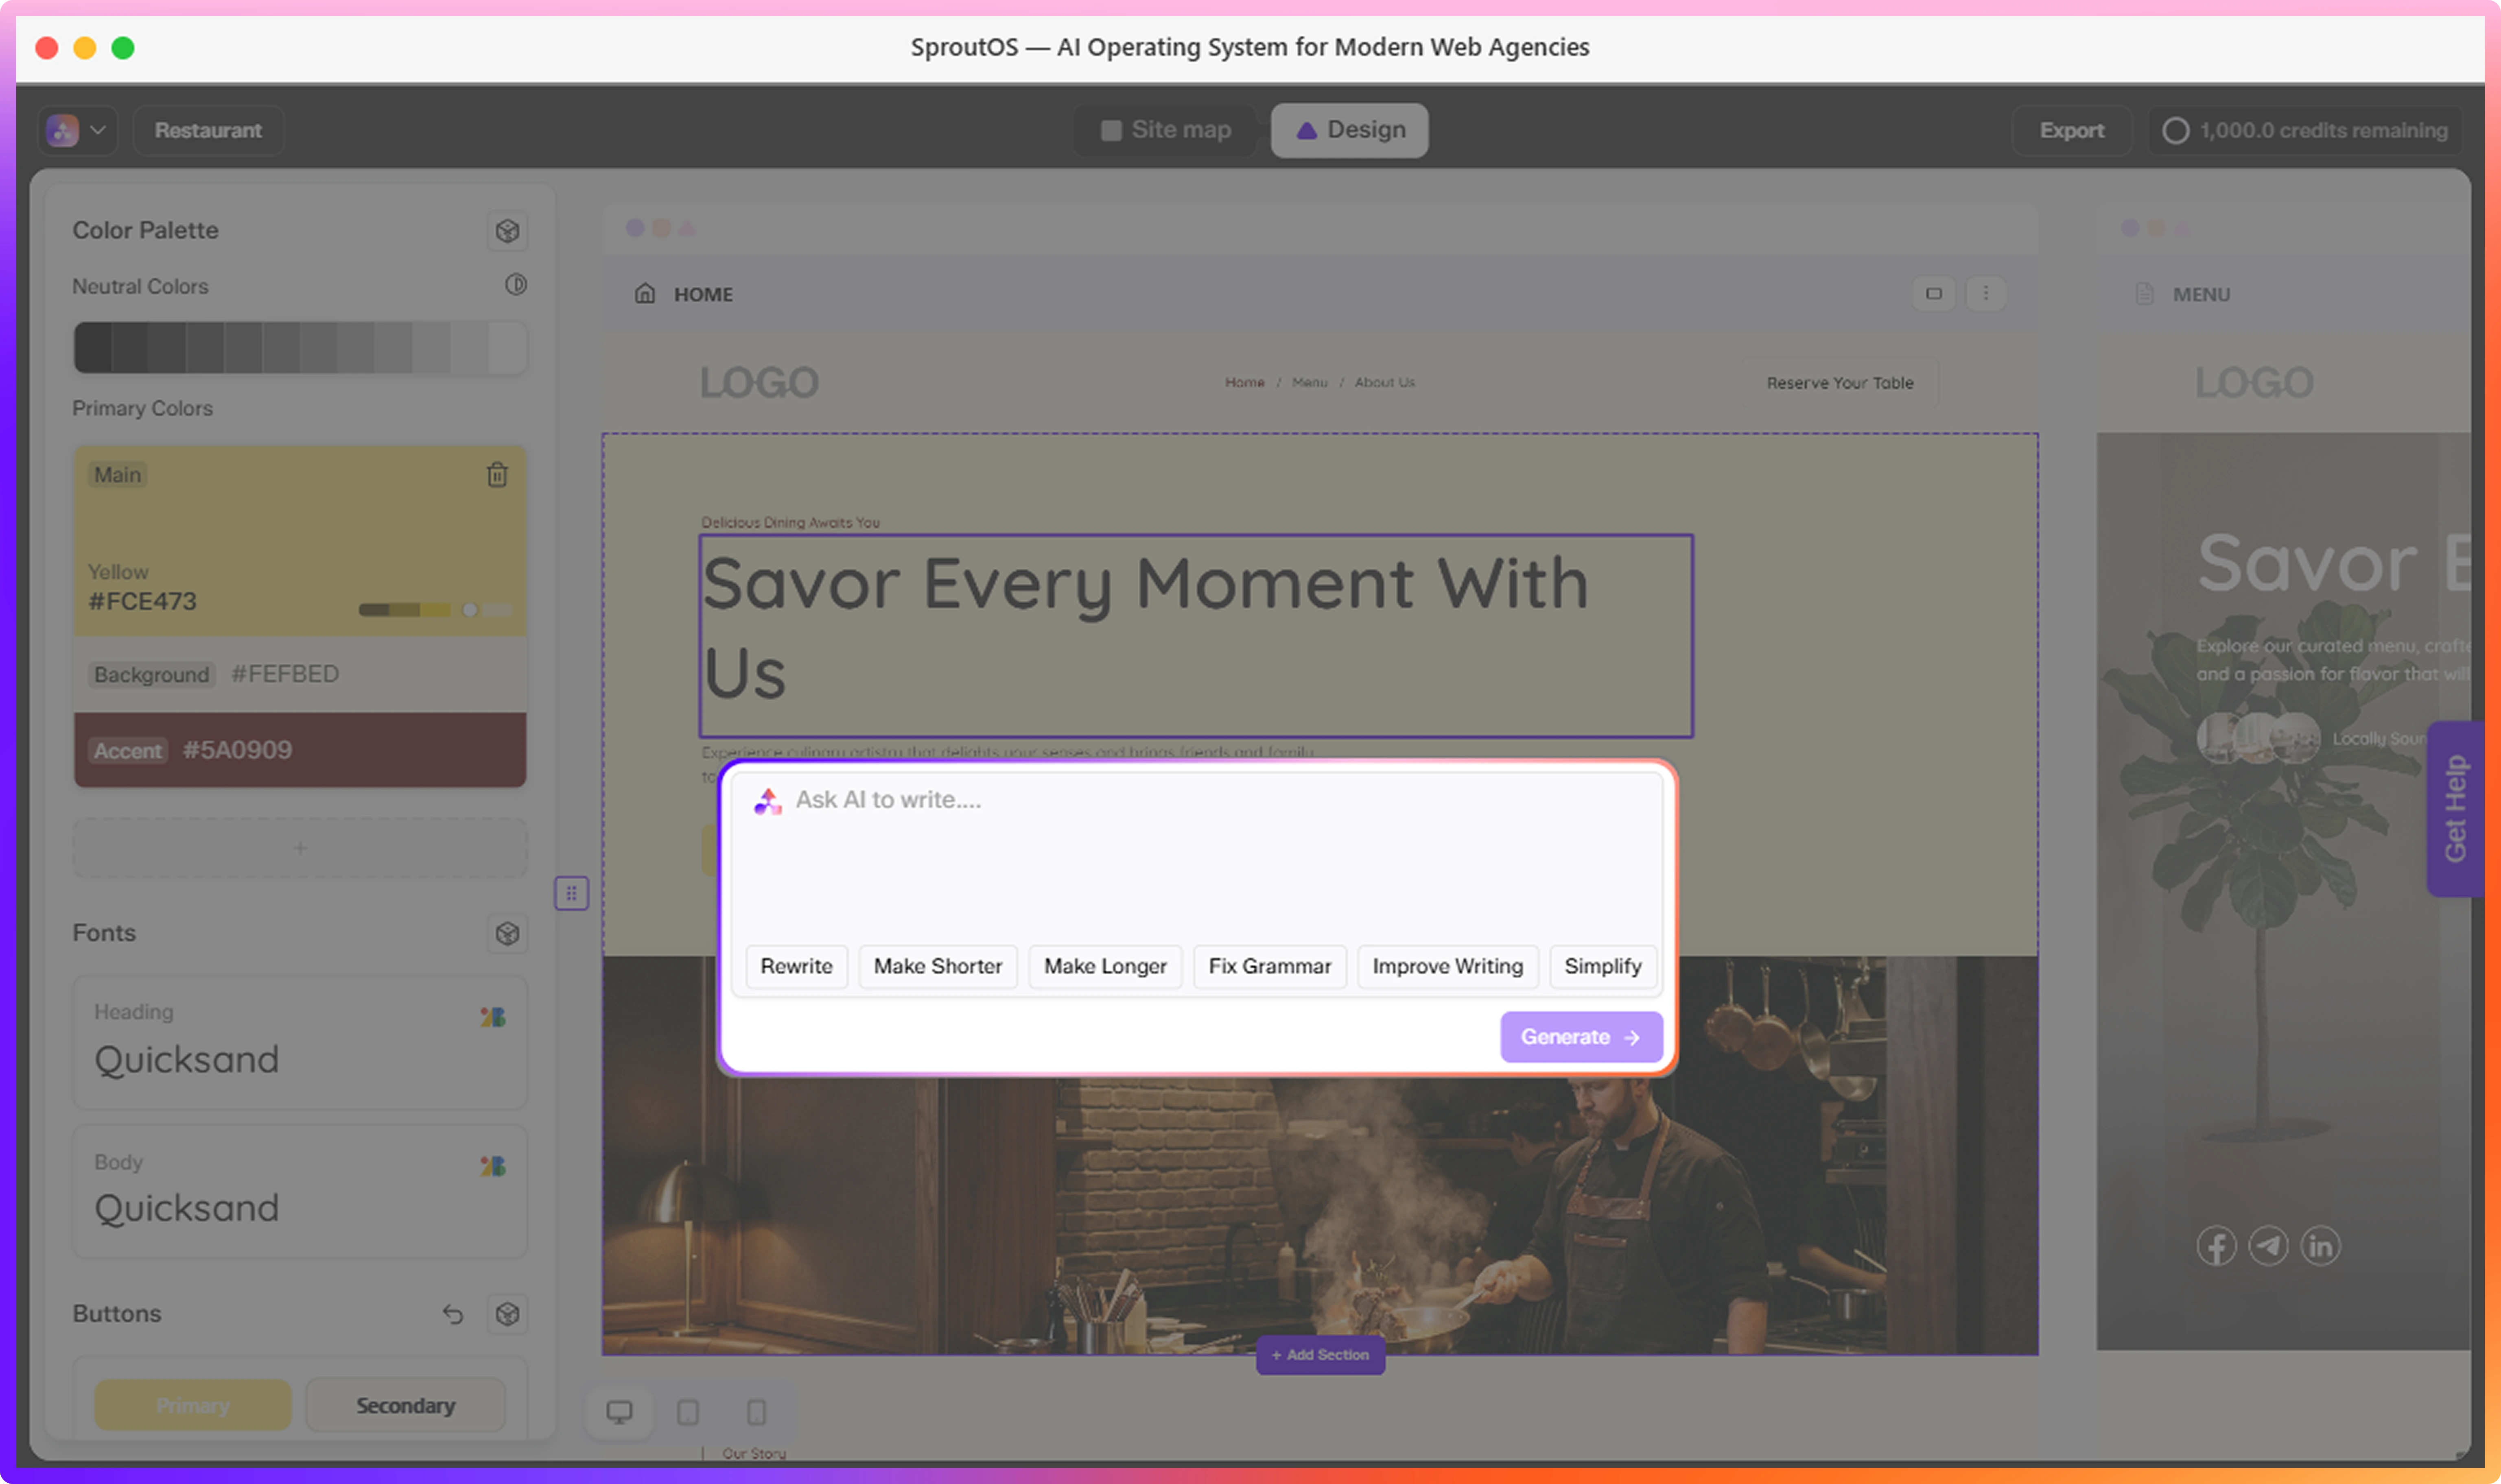Open the HOME page three-dot menu
Viewport: 2501px width, 1484px height.
(x=1986, y=294)
